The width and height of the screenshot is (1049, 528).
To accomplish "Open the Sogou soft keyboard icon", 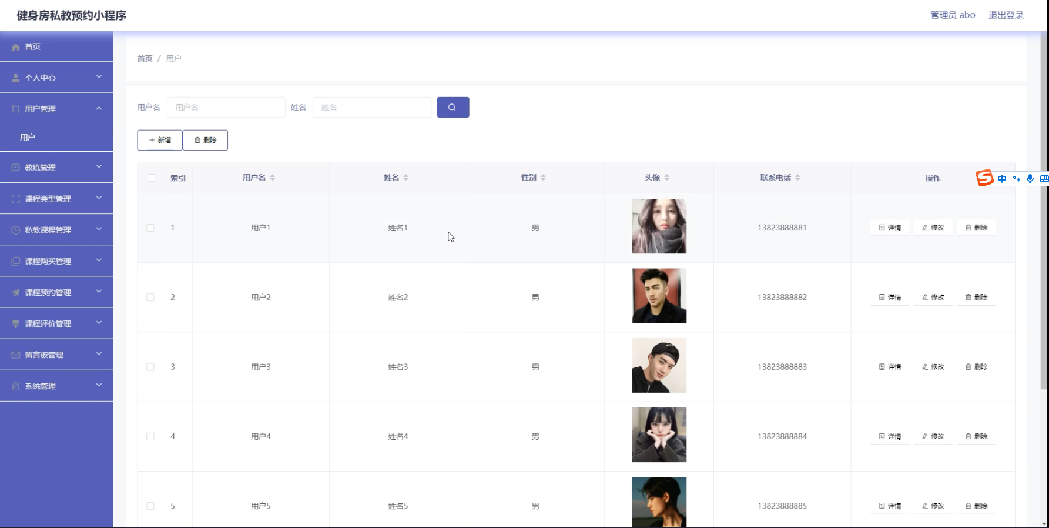I will coord(1044,179).
